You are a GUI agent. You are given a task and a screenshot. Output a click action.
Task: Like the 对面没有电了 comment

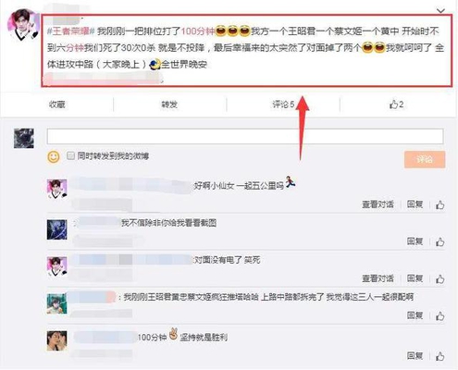click(440, 278)
